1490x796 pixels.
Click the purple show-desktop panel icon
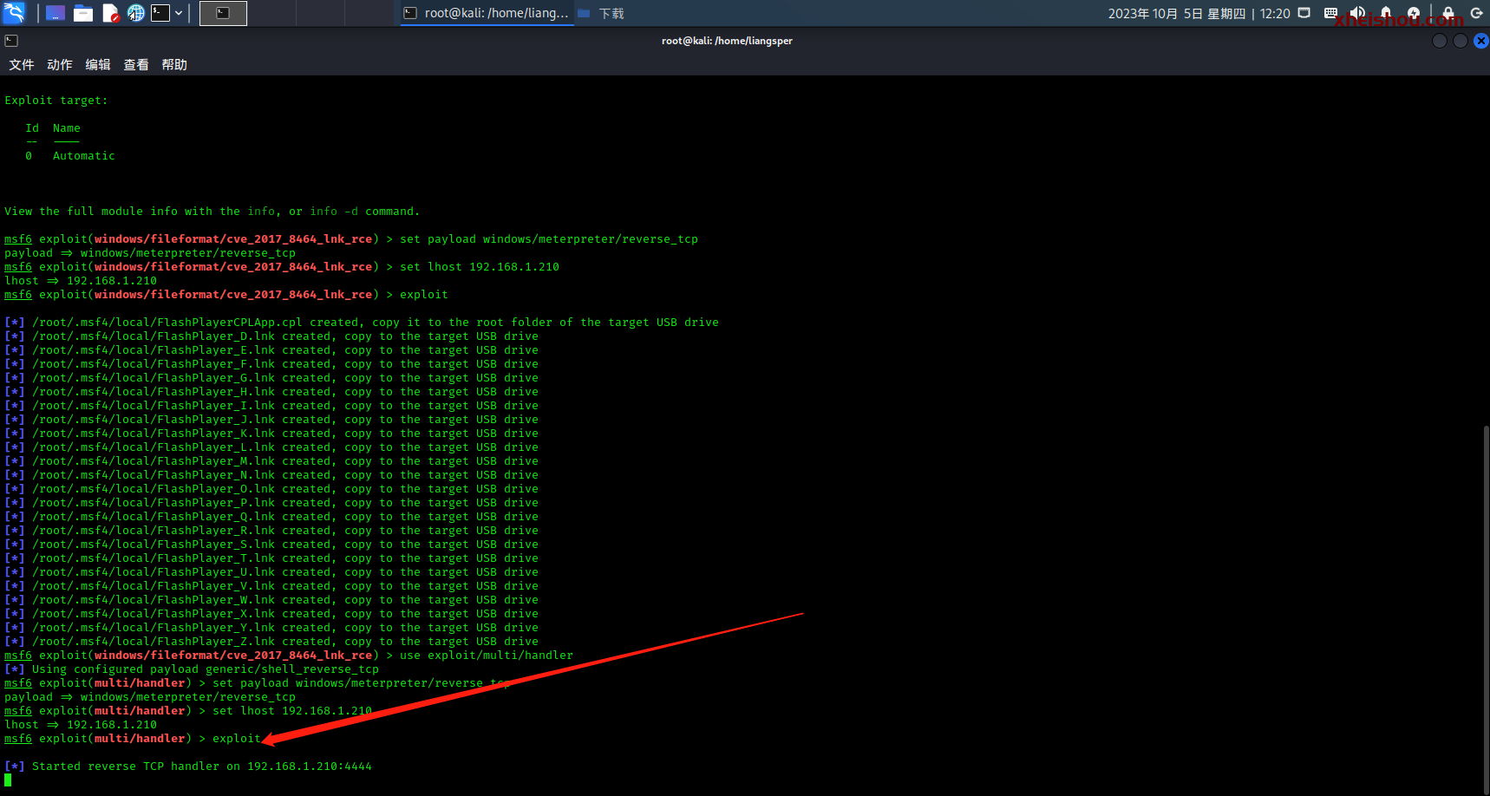[x=56, y=13]
